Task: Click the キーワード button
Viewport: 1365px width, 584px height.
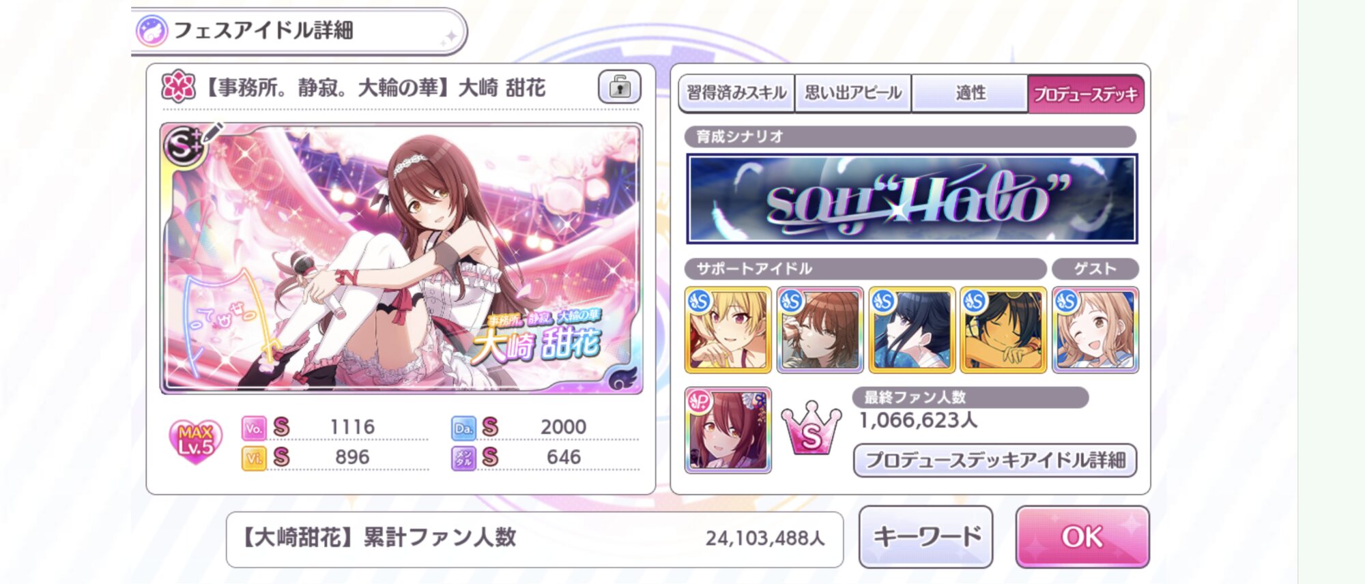Action: click(x=926, y=537)
